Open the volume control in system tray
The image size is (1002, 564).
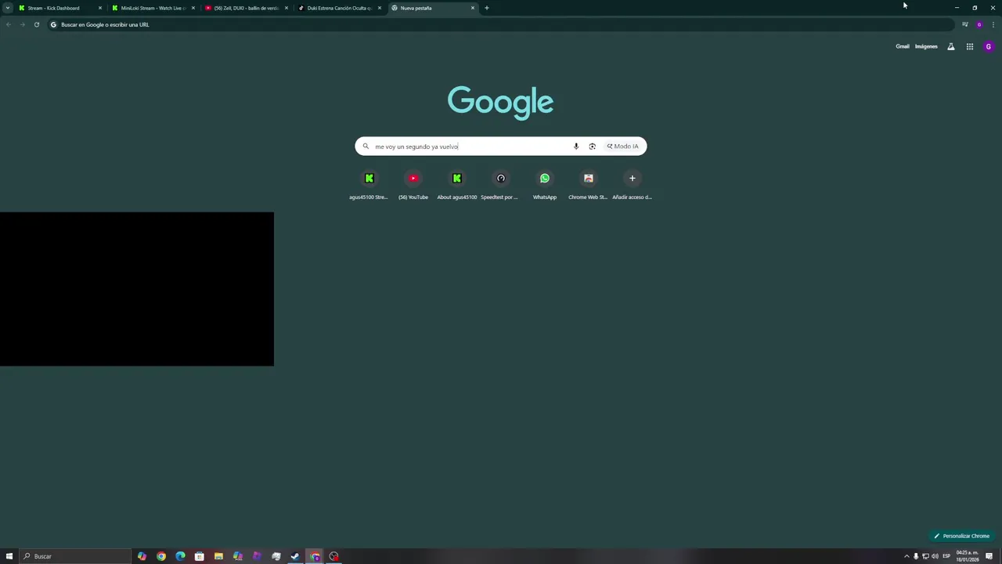(x=935, y=556)
